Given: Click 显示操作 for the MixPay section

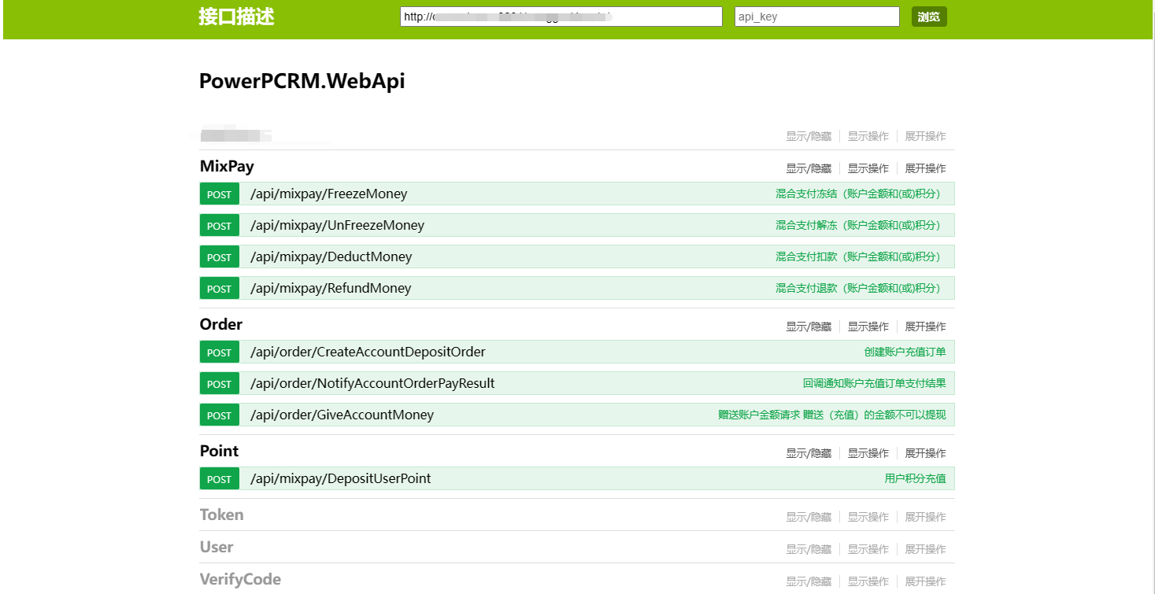Looking at the screenshot, I should pos(868,168).
